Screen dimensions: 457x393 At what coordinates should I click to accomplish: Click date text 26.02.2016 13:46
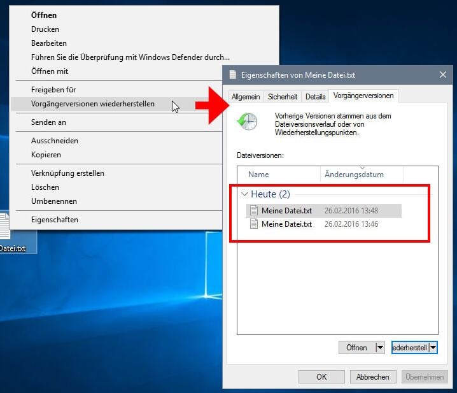pyautogui.click(x=351, y=224)
